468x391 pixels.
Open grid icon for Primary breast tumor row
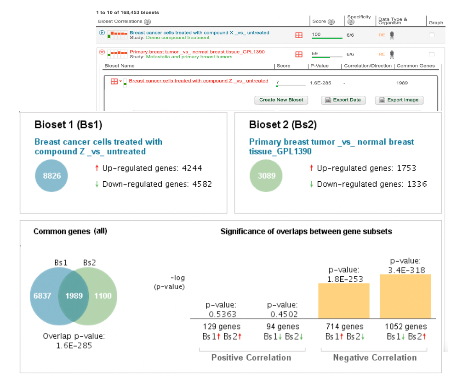coord(299,54)
